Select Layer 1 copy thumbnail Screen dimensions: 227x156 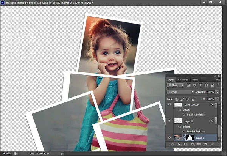coord(178,105)
